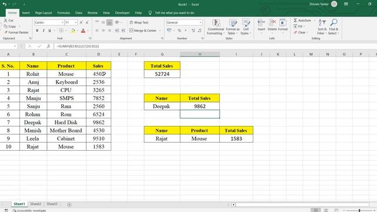Add a new sheet with plus button
Viewport: 377px width, 212px height.
coord(70,204)
